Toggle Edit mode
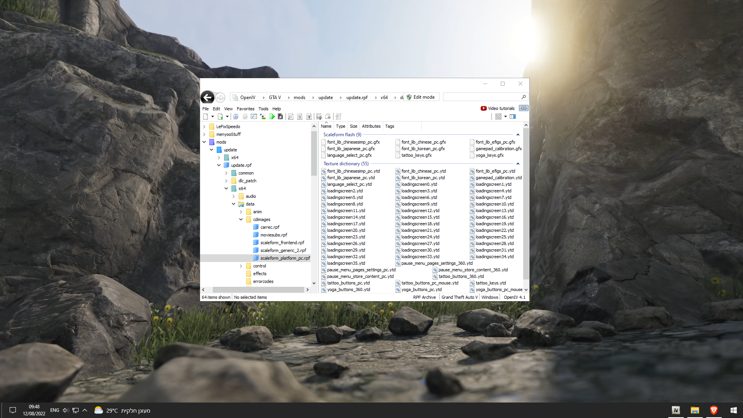The image size is (743, 418). pyautogui.click(x=420, y=97)
